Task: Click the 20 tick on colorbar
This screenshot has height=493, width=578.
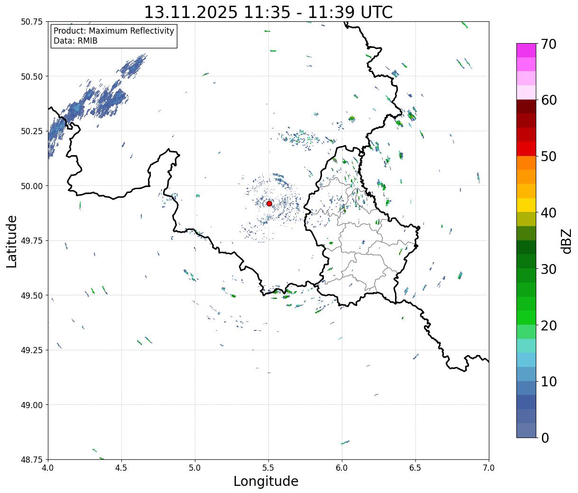Action: pos(549,325)
